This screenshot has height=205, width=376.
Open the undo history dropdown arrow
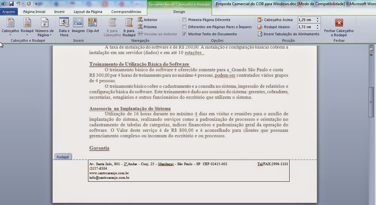tap(23, 4)
